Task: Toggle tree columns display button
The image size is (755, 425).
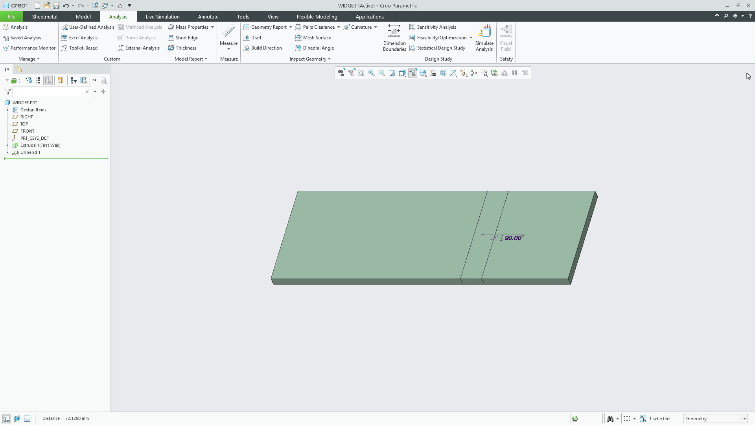Action: pyautogui.click(x=48, y=80)
